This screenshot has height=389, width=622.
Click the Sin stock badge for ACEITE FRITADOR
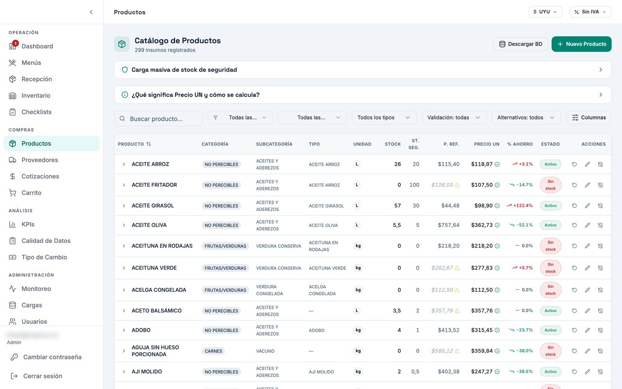[550, 185]
